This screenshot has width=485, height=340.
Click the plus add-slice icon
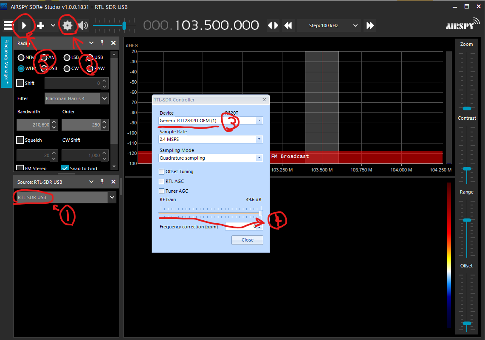point(40,25)
